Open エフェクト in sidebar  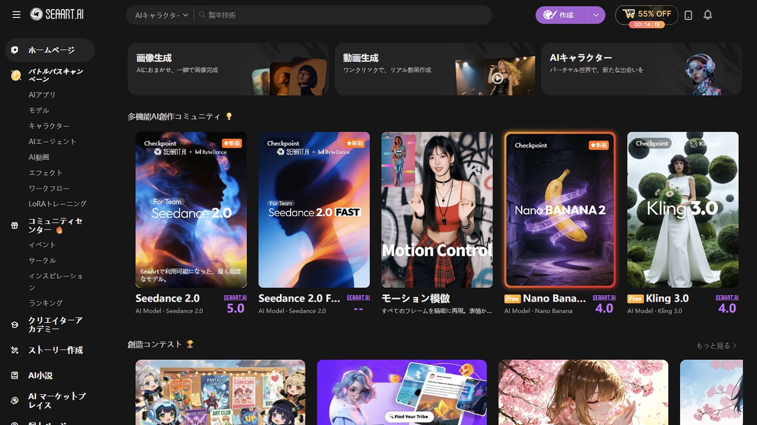pos(45,173)
